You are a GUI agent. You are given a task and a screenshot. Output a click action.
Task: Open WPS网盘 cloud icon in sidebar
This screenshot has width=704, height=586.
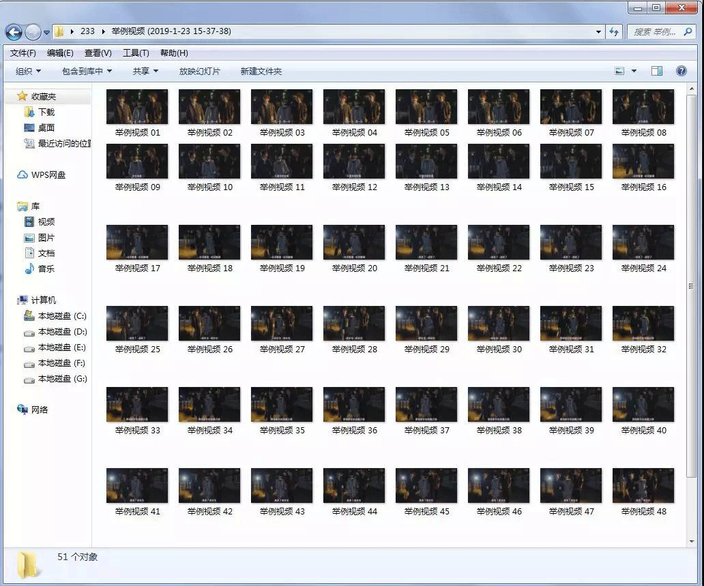pyautogui.click(x=23, y=175)
